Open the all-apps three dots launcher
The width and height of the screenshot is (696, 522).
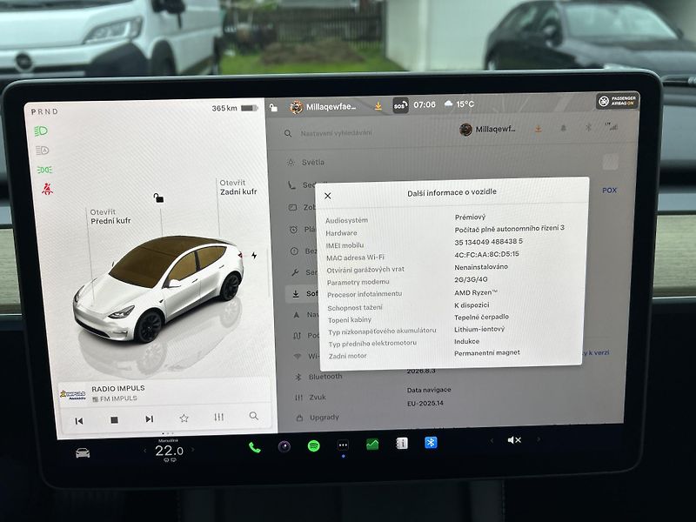(343, 445)
